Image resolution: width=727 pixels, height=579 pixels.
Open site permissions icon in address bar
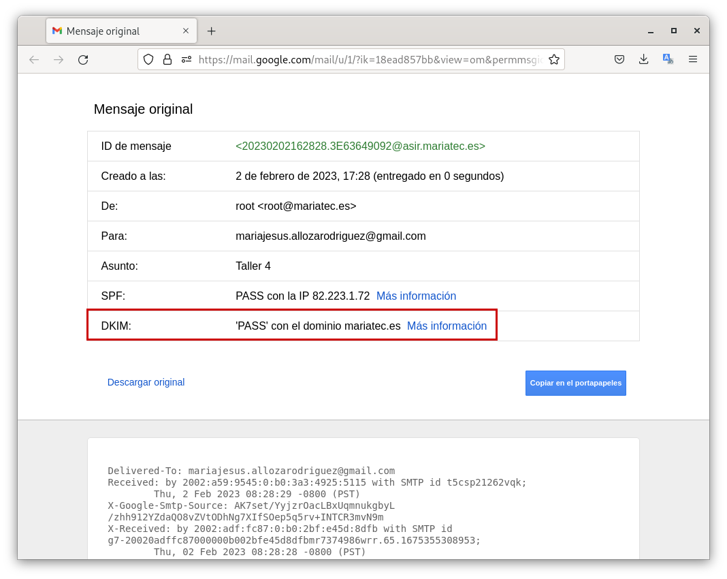tap(187, 59)
